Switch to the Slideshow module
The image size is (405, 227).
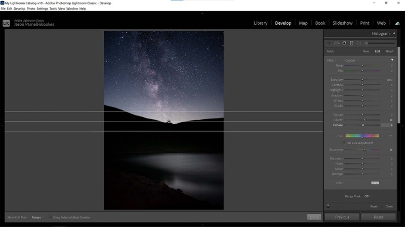pyautogui.click(x=343, y=23)
